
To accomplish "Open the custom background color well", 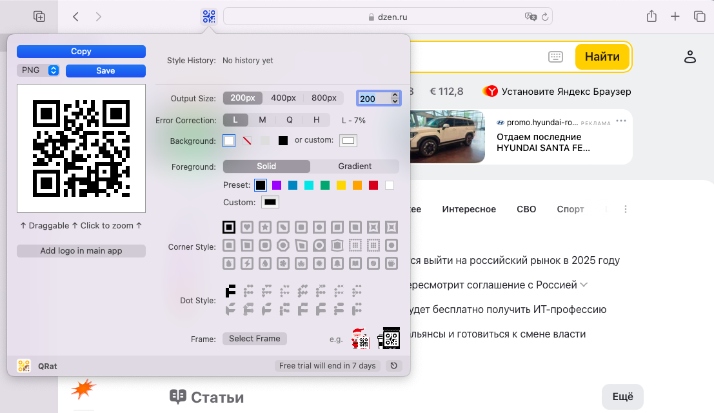I will (x=348, y=141).
